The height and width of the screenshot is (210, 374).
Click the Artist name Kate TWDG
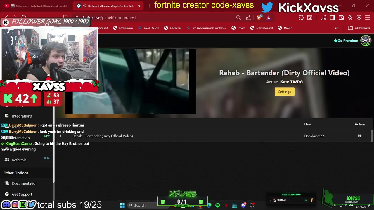[x=292, y=82]
